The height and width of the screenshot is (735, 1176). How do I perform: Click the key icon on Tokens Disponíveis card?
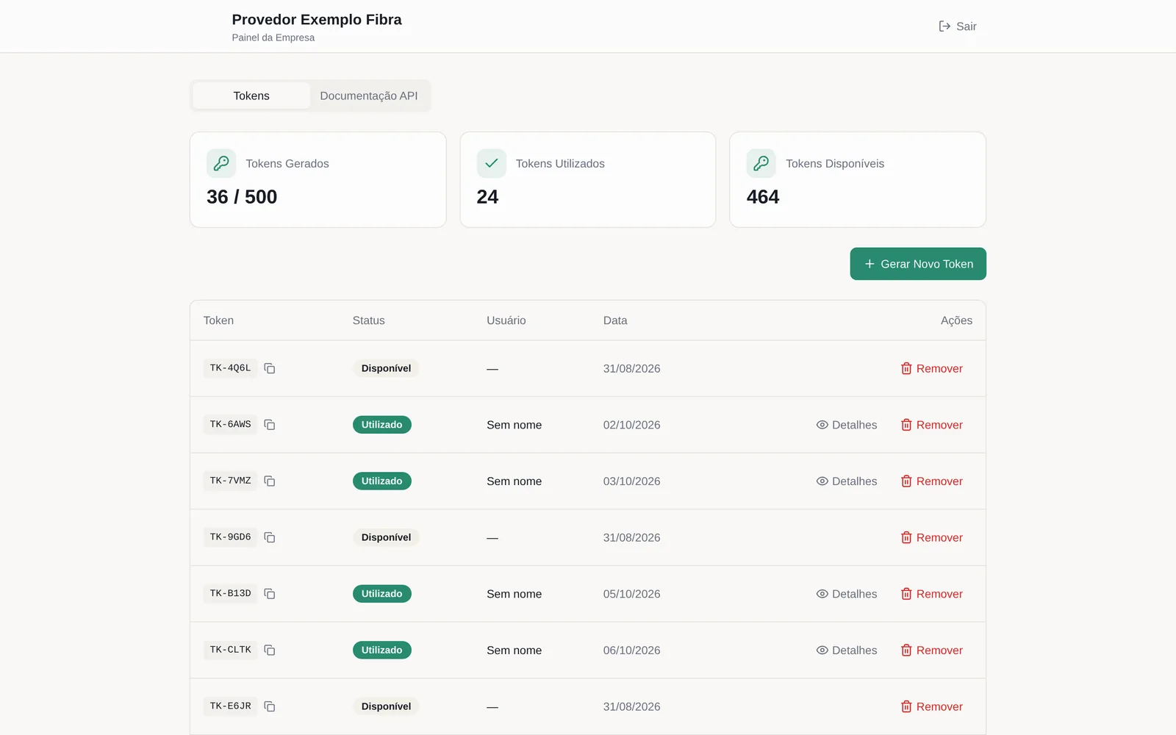pyautogui.click(x=761, y=163)
